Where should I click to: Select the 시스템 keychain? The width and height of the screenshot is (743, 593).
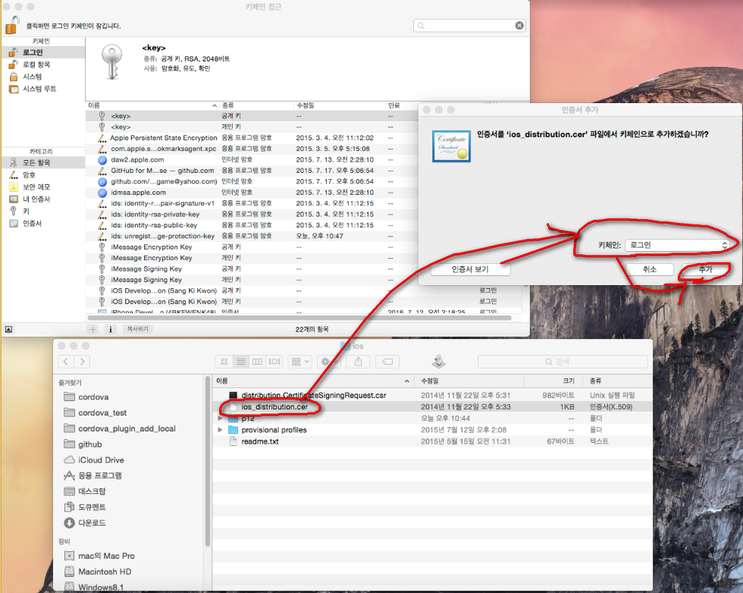tap(43, 77)
